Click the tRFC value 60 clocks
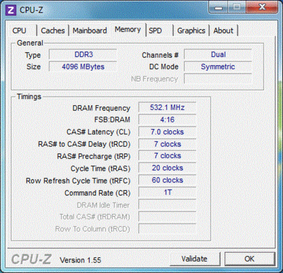Viewport: 283px width, 273px height. pos(167,180)
